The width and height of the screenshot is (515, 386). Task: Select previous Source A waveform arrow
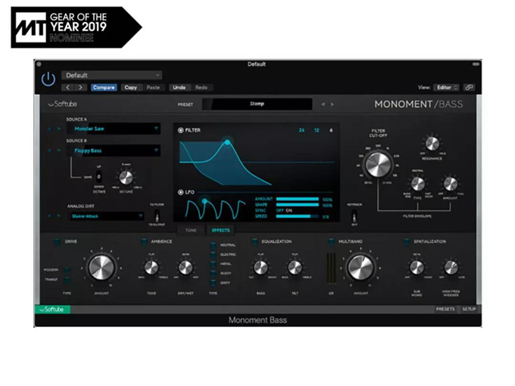(49, 129)
